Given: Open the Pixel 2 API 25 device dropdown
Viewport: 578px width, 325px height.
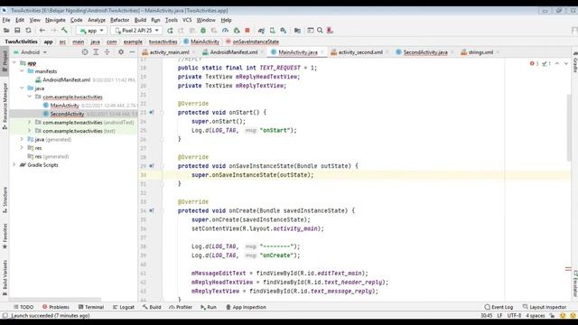Looking at the screenshot, I should tap(136, 31).
